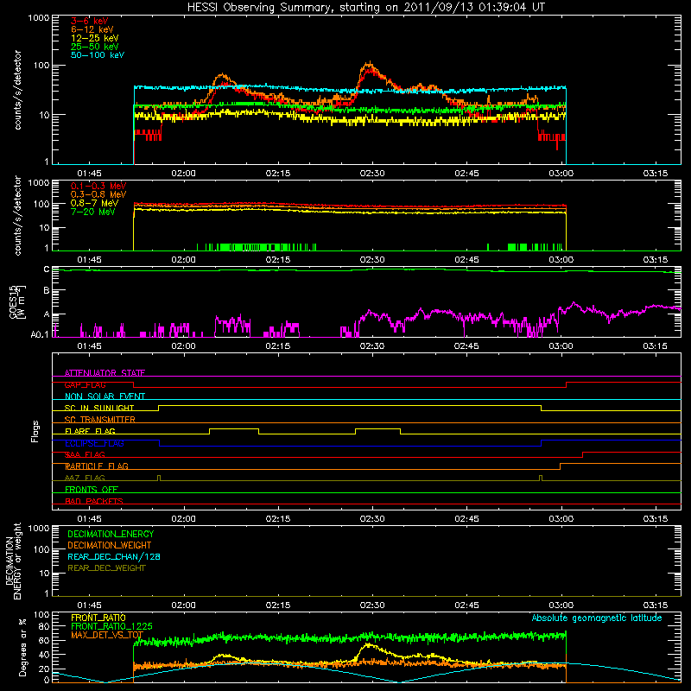Click the FRONT_RATIO_1225 legend label
The height and width of the screenshot is (691, 691).
click(x=111, y=626)
